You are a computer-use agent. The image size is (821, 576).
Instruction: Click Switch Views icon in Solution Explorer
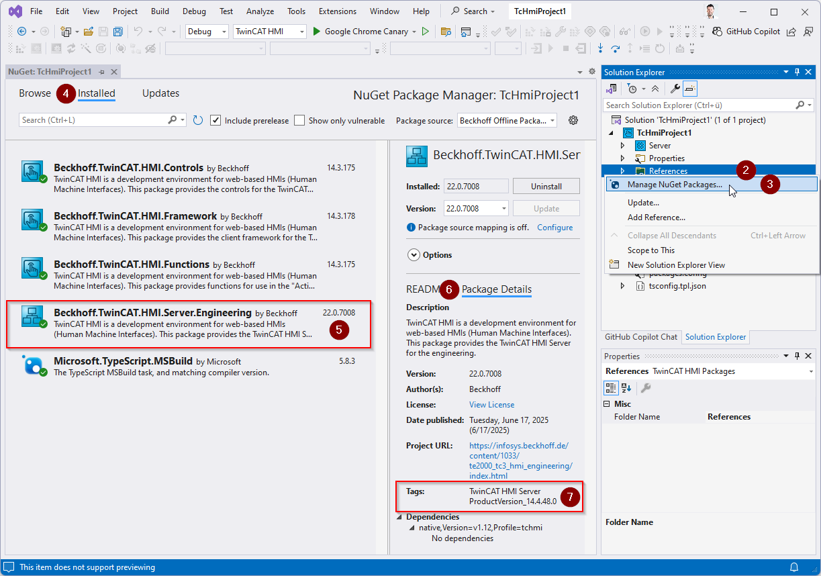(612, 89)
